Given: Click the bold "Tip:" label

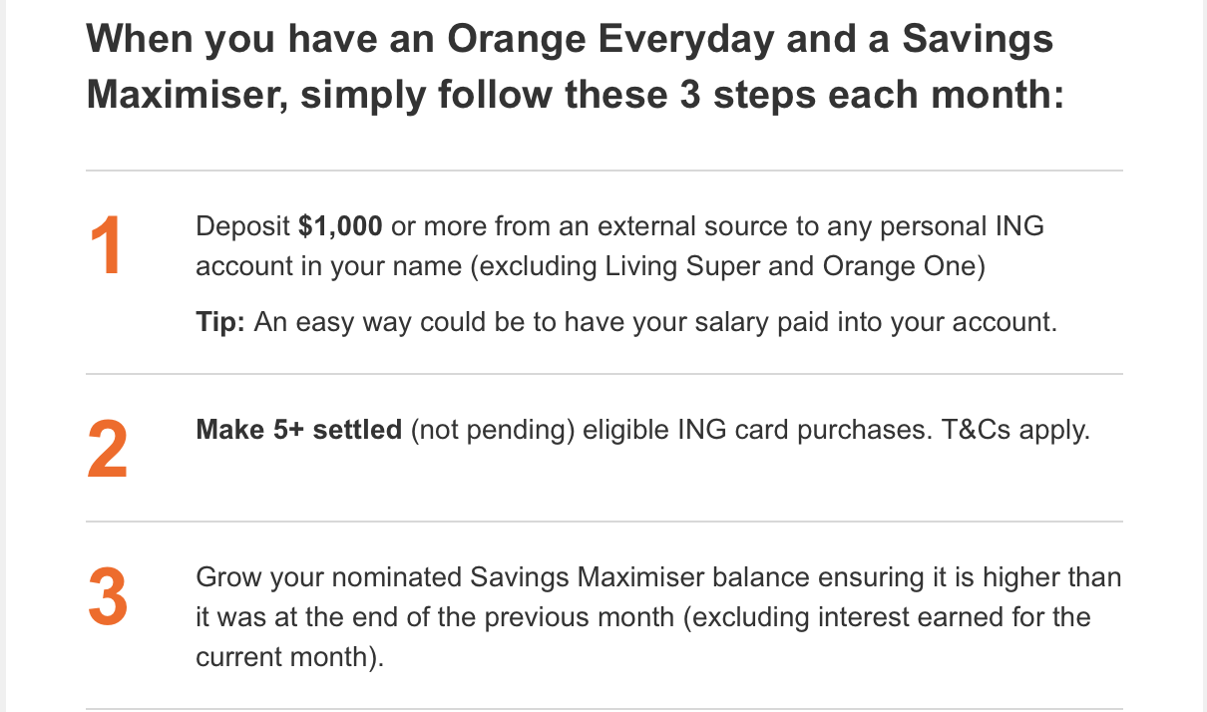Looking at the screenshot, I should point(220,323).
